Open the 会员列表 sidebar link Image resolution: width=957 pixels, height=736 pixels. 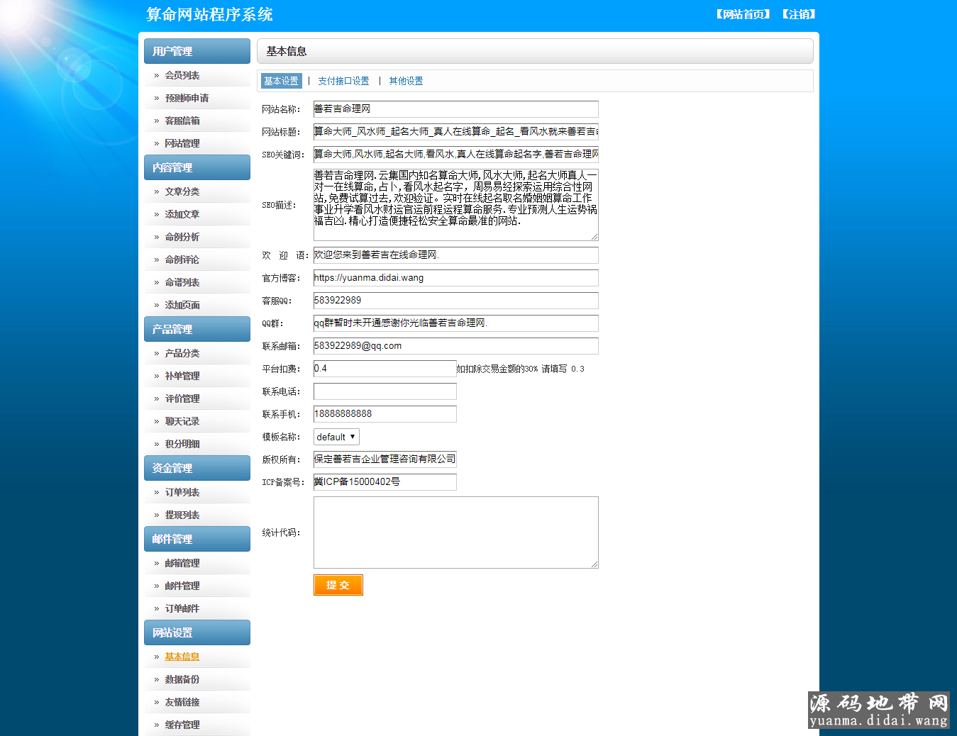182,75
